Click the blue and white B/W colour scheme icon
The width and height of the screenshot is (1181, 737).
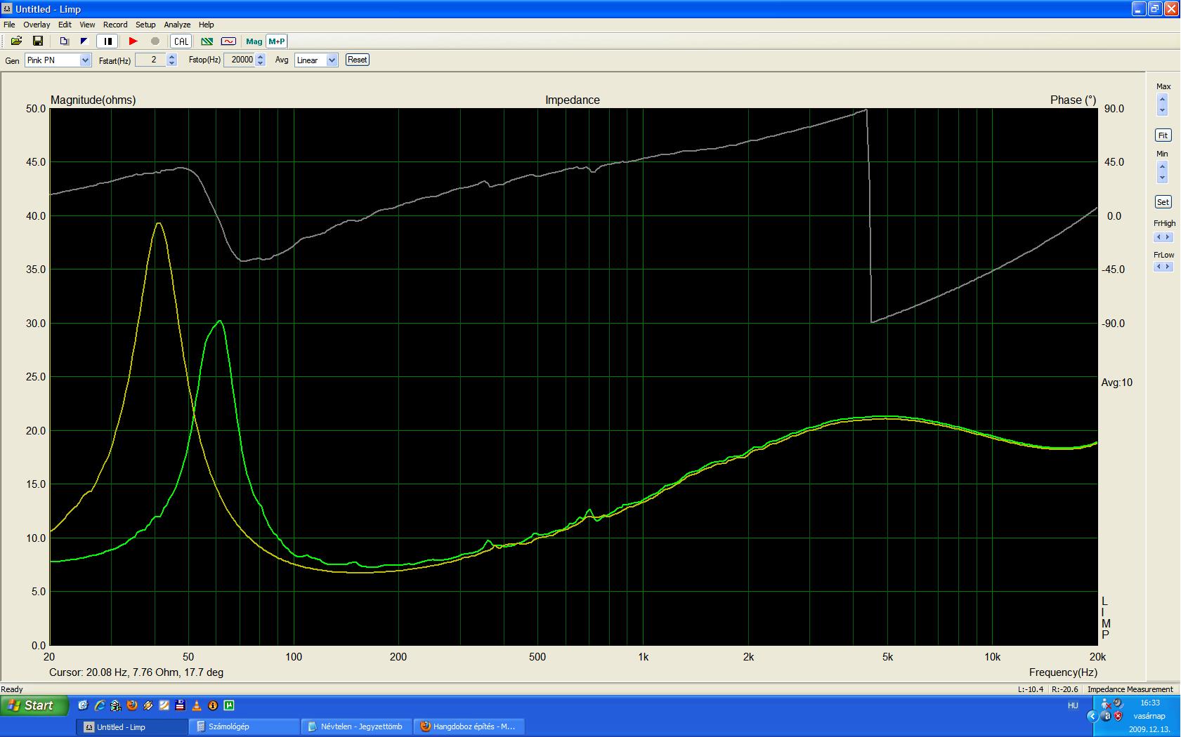[84, 41]
